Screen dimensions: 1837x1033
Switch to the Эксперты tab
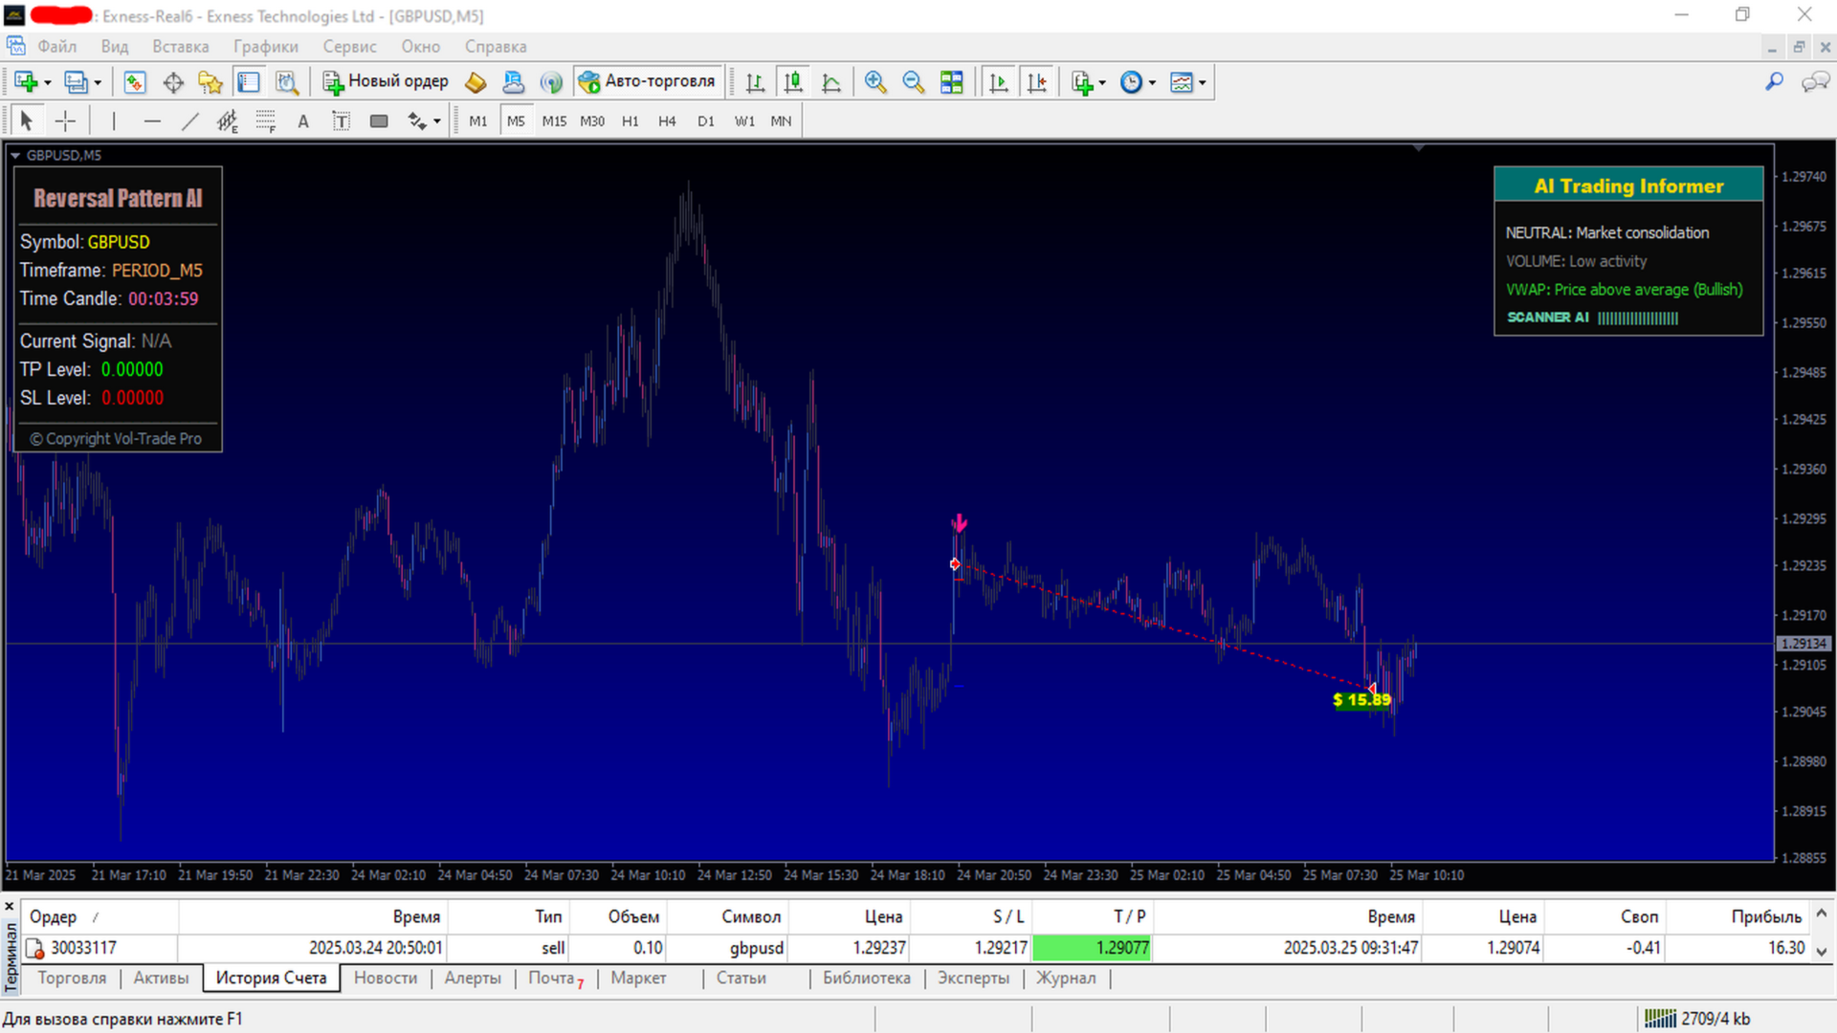[973, 978]
